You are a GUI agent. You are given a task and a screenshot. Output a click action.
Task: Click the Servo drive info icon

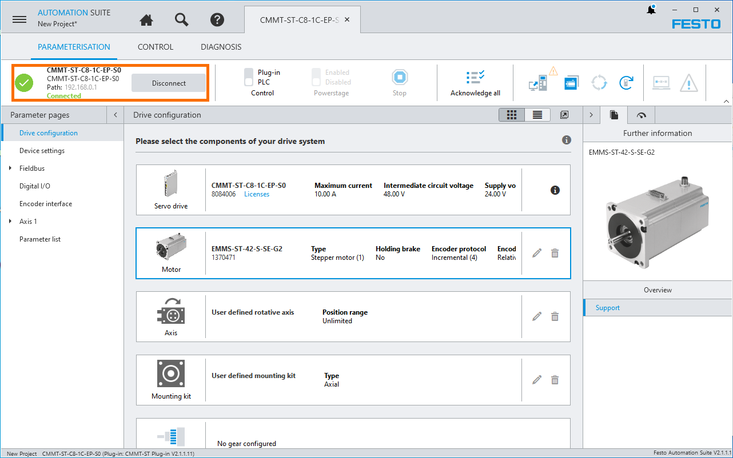pyautogui.click(x=555, y=190)
